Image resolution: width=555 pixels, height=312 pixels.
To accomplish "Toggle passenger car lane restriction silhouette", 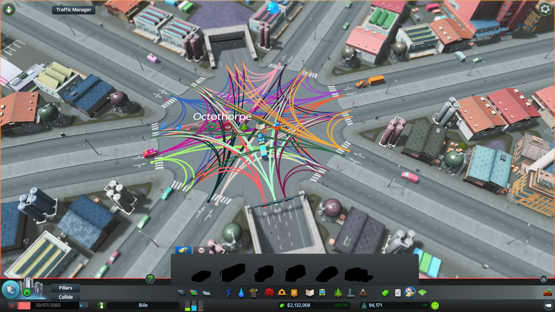I will [201, 275].
